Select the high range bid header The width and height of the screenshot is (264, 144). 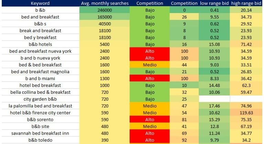click(x=246, y=3)
